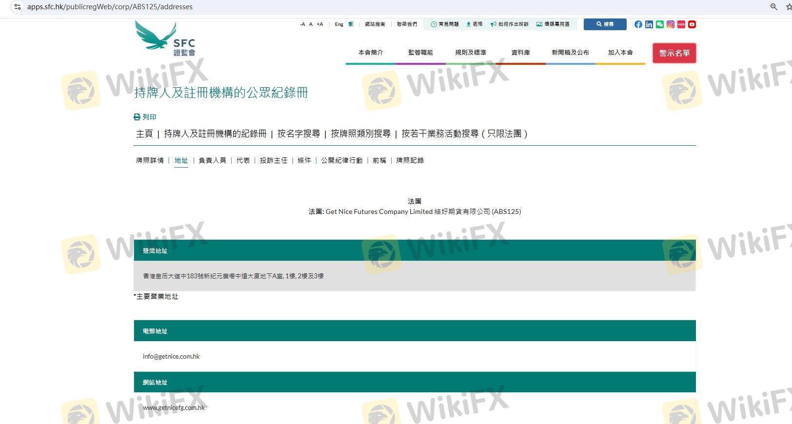Click the business address text row

click(x=415, y=276)
